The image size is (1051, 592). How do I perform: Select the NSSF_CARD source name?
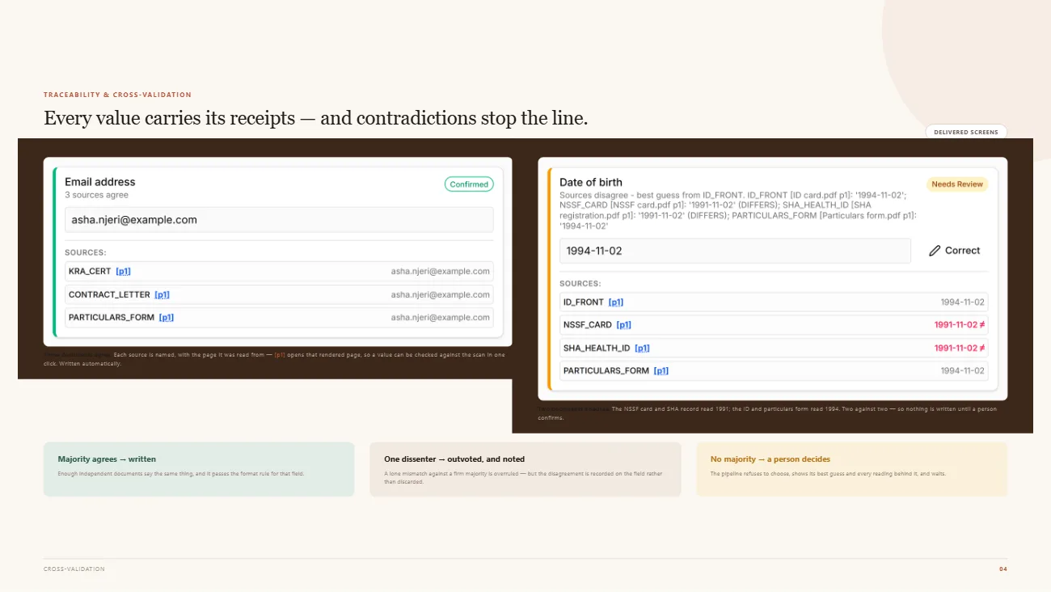click(588, 325)
